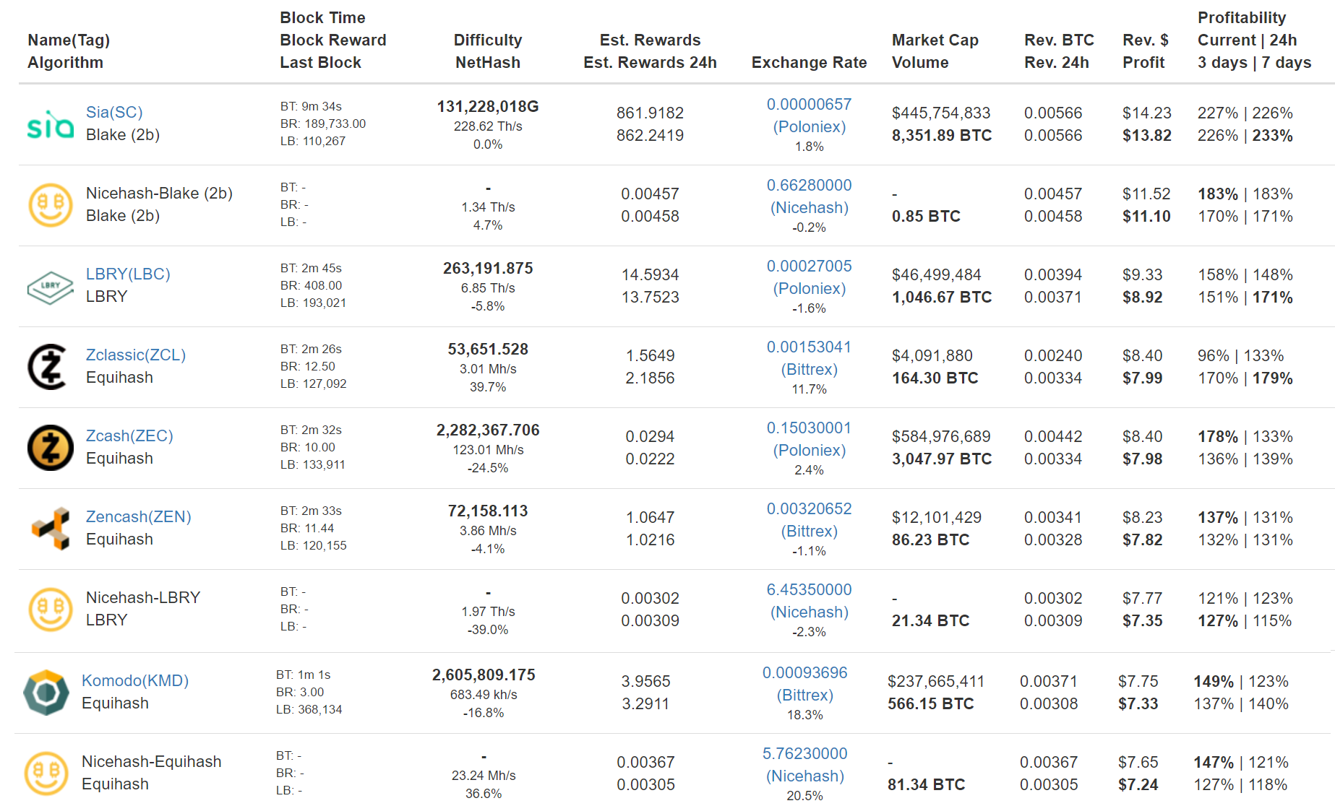Open Nicehash-LBRY rate 6.45350000 link
The height and width of the screenshot is (806, 1335).
click(x=809, y=590)
